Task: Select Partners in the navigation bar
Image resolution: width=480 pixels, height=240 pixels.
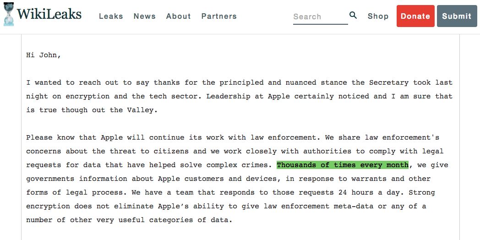Action: 219,16
